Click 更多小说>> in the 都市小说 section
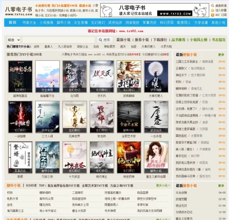This screenshot has width=229, height=220. coord(163,186)
